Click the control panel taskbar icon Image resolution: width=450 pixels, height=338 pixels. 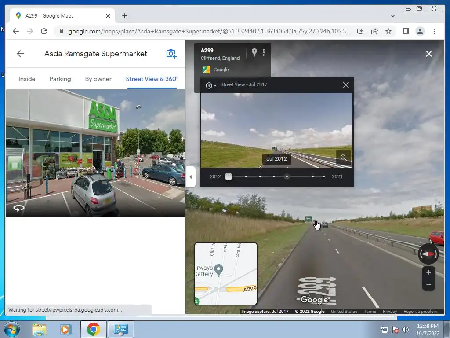click(120, 329)
